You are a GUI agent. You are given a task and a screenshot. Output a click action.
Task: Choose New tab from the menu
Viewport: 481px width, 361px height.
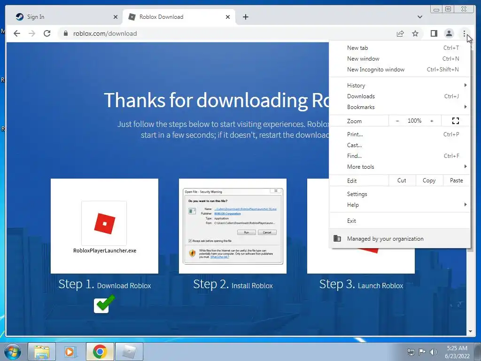400,48
